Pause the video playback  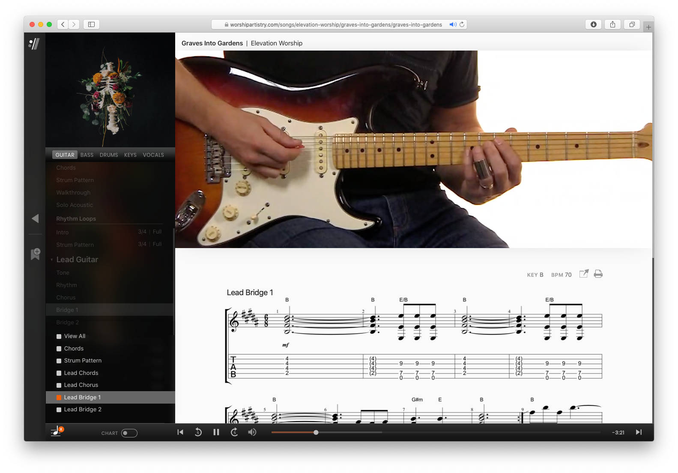point(216,432)
